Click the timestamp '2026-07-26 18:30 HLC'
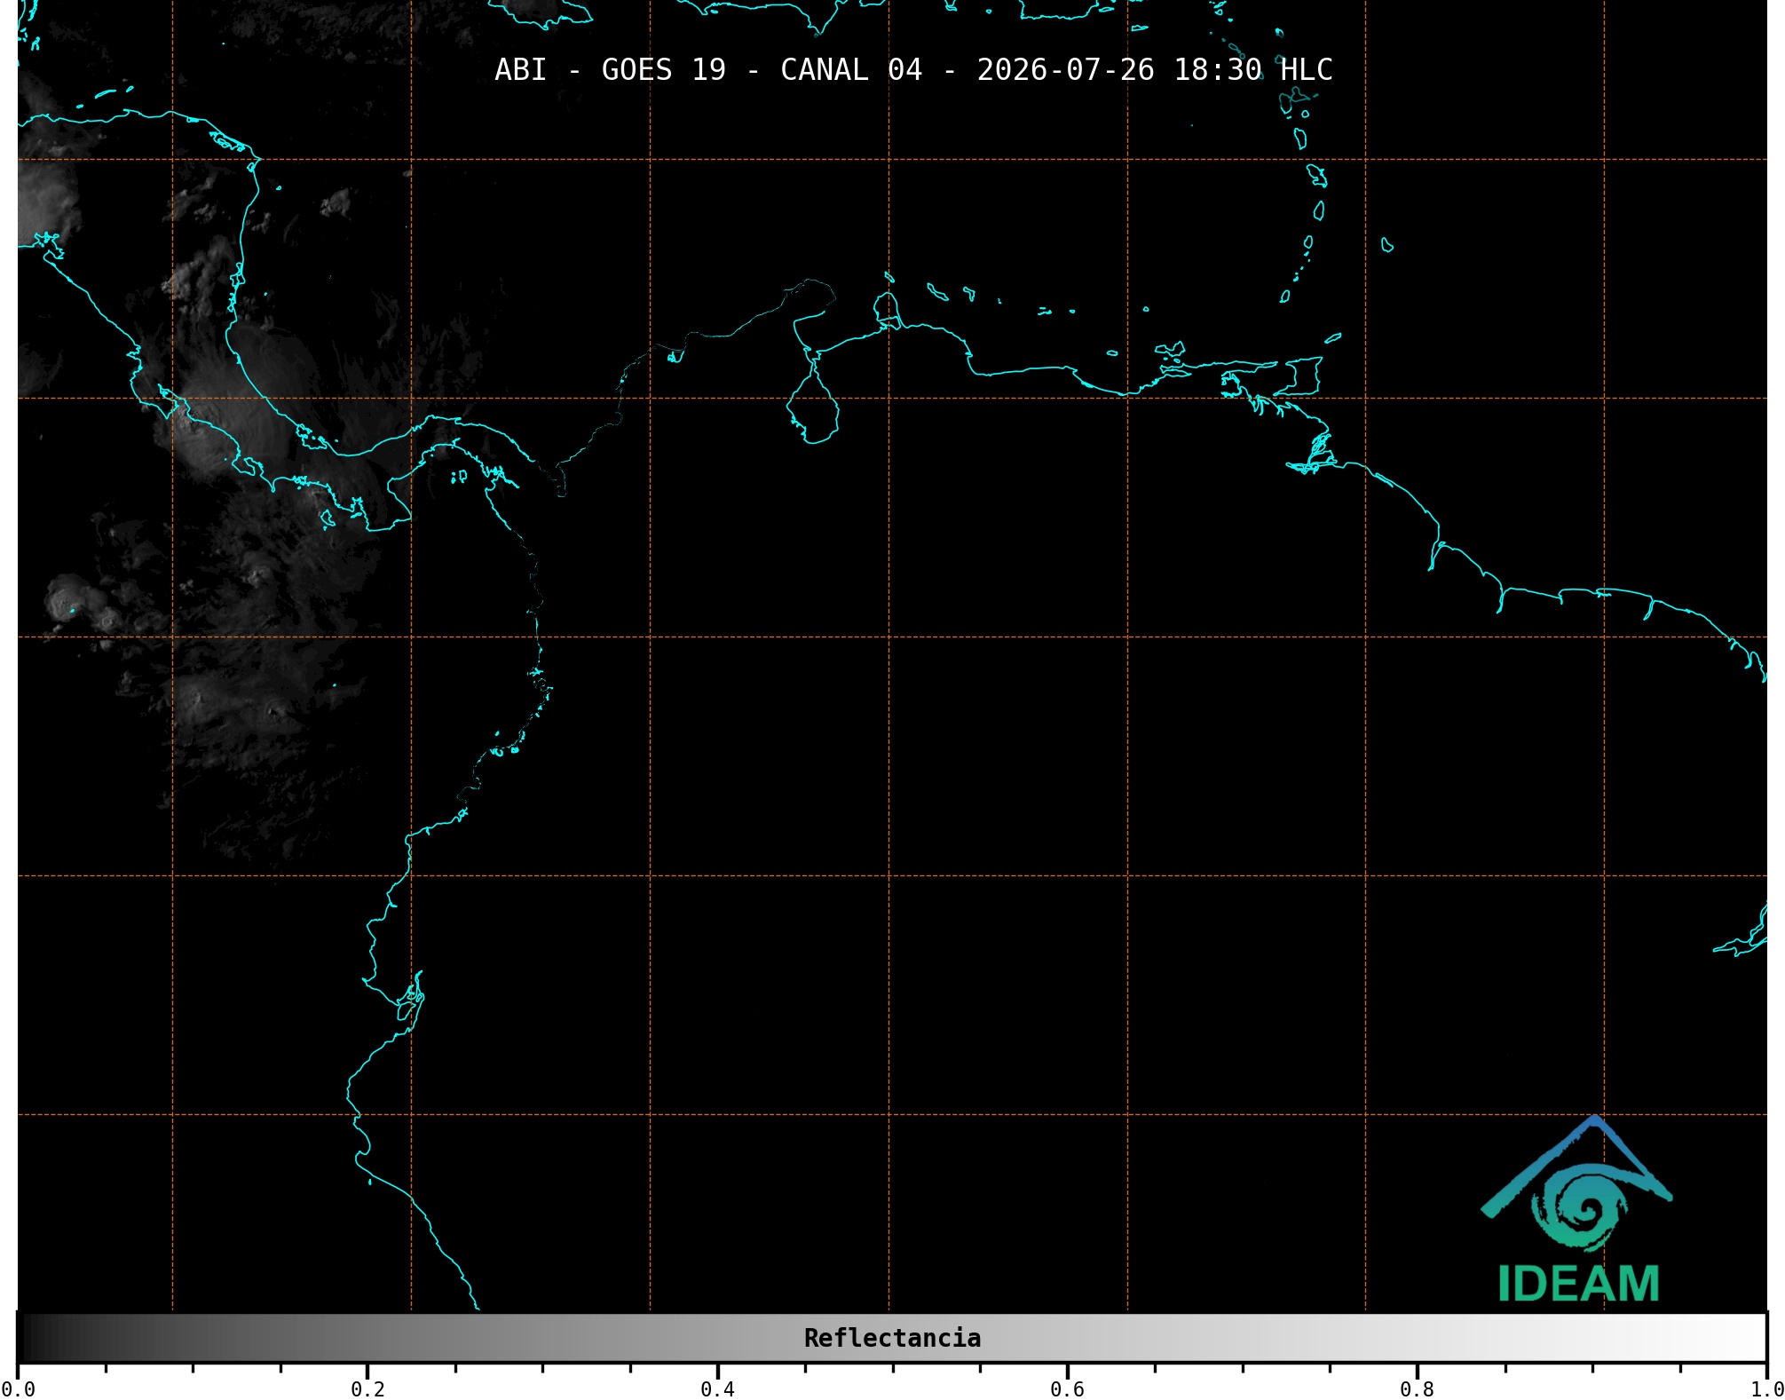This screenshot has width=1785, height=1400. 1155,69
